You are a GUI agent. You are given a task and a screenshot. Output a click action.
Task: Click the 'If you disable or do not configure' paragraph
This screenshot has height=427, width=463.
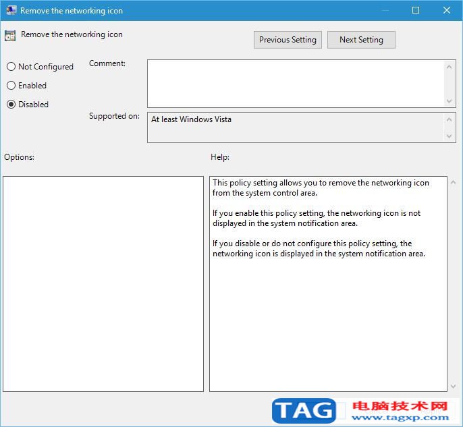(x=319, y=249)
